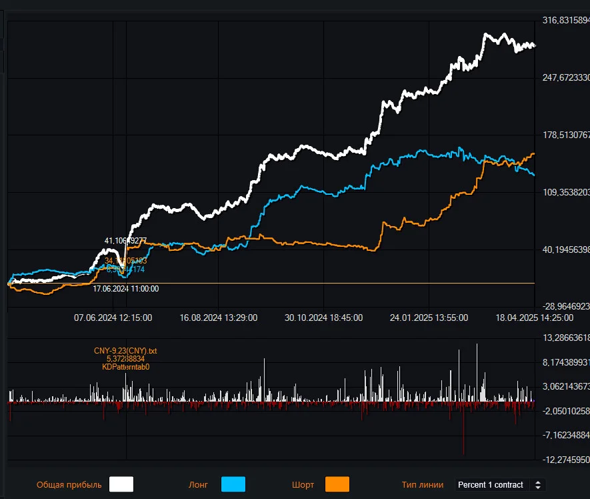Select the 16.08.2024 13:29:00 time axis label
590x499 pixels.
219,318
